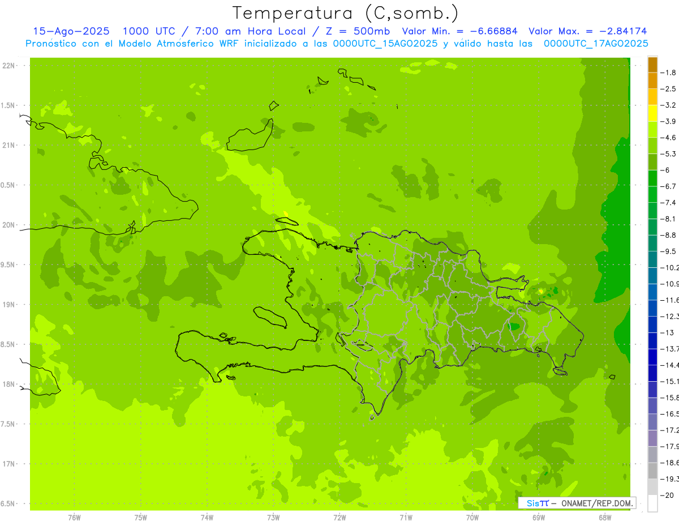This screenshot has width=679, height=525.
Task: Click the longitude label "70W"
Action: 472,517
